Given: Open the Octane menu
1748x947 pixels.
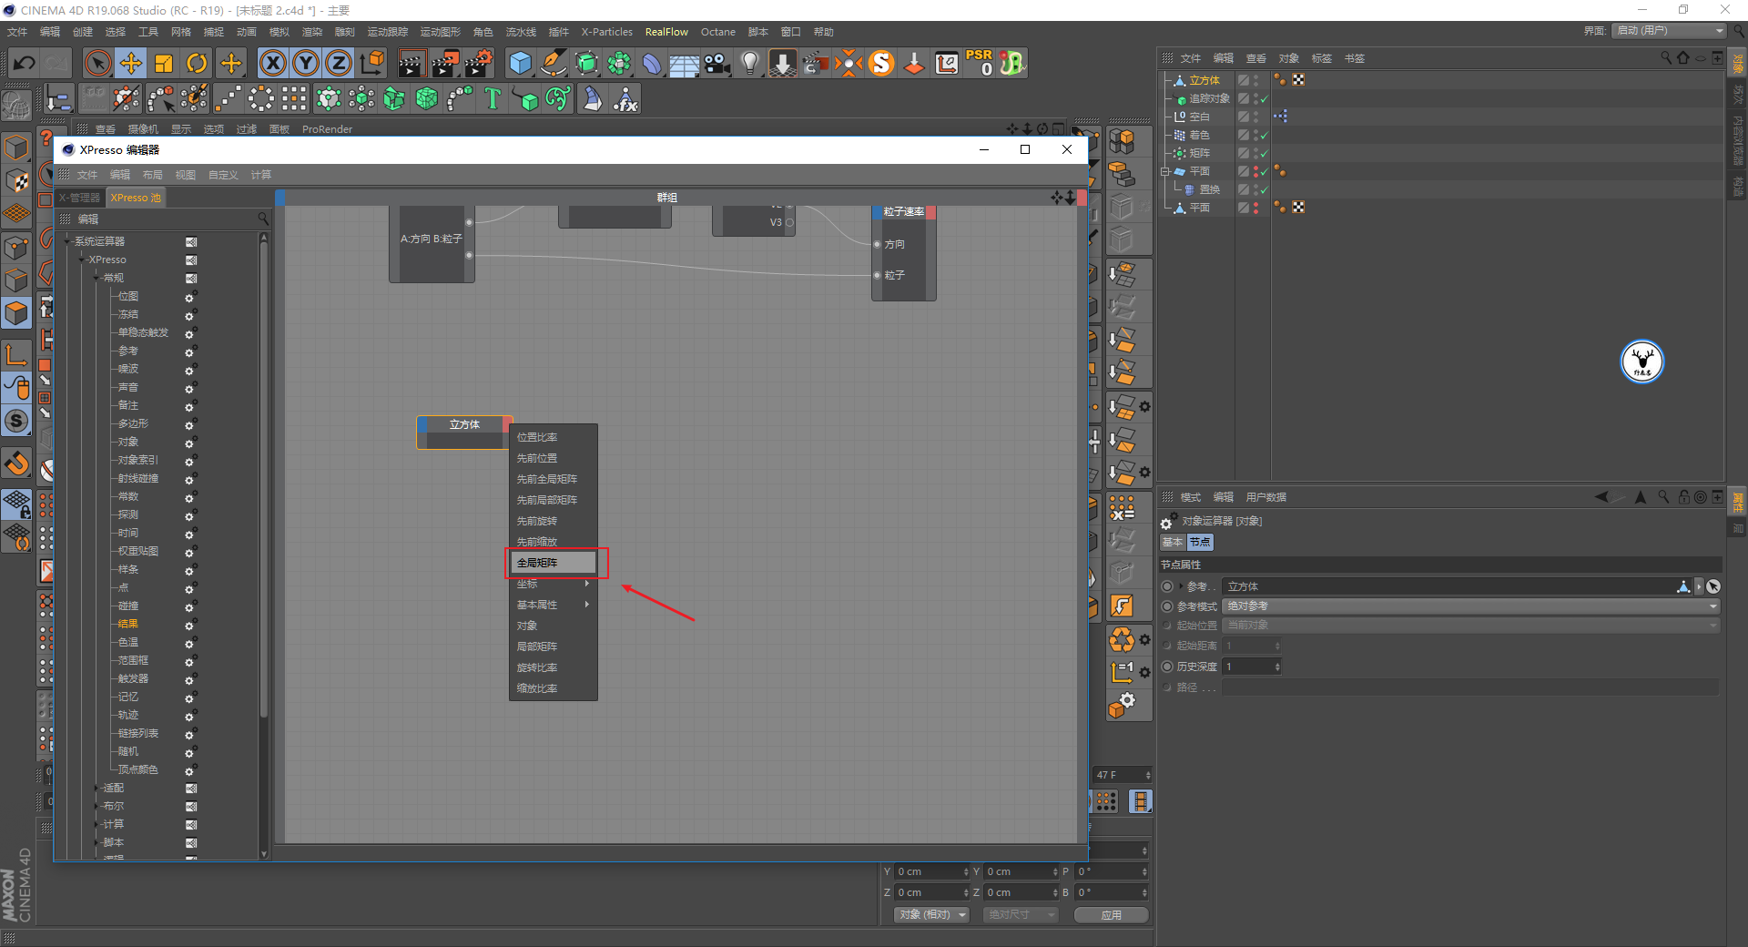Looking at the screenshot, I should click(x=717, y=32).
